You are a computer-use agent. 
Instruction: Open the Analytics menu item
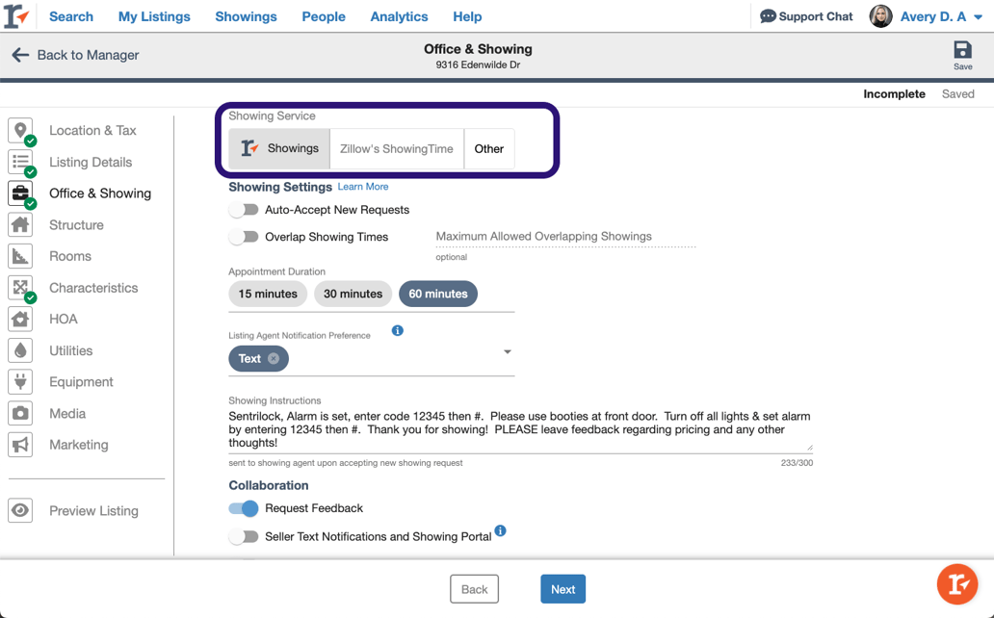pyautogui.click(x=398, y=16)
